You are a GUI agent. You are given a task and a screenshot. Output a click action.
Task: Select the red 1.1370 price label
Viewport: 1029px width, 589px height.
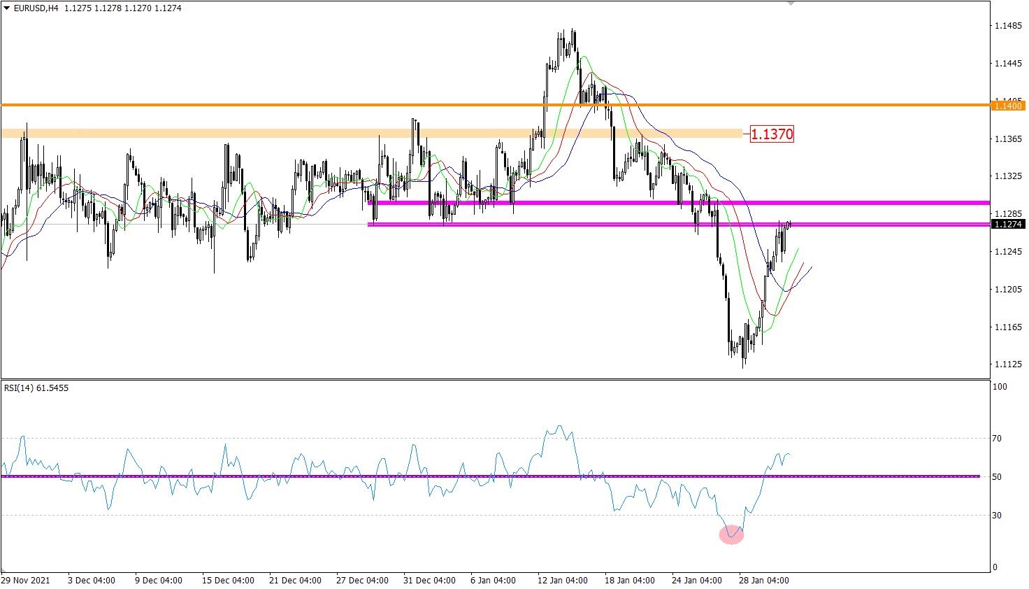pyautogui.click(x=772, y=134)
